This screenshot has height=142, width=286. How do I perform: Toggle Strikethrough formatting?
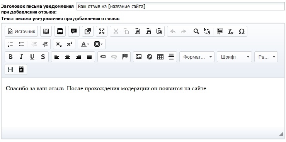tap(43, 57)
